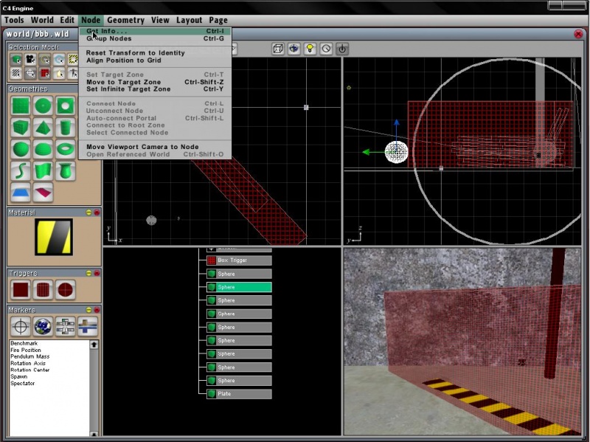Select the pyramid geometry tool

pos(44,127)
